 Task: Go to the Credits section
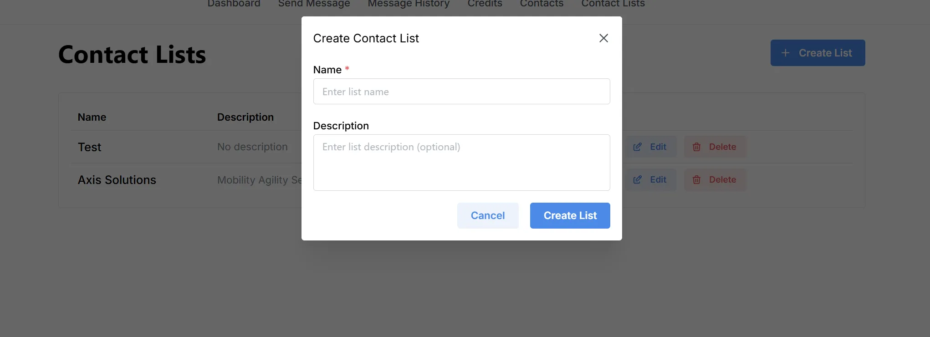coord(485,4)
